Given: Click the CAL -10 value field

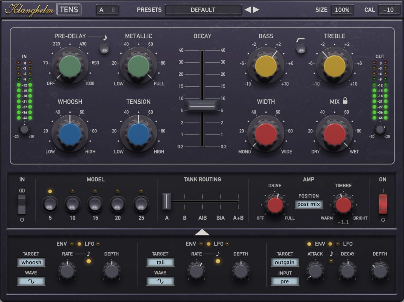Looking at the screenshot, I should 389,10.
